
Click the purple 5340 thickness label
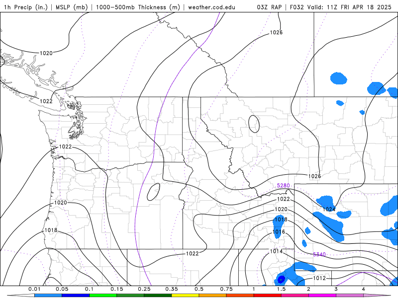(319, 254)
